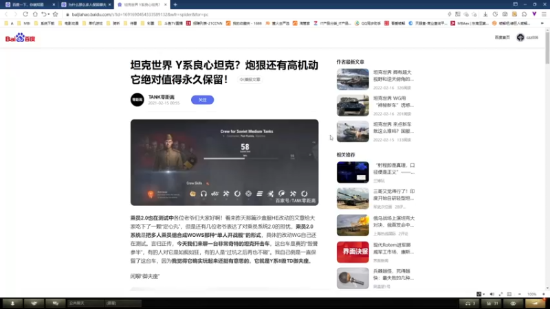The image size is (550, 309).
Task: Open a new browser tab
Action: click(175, 5)
